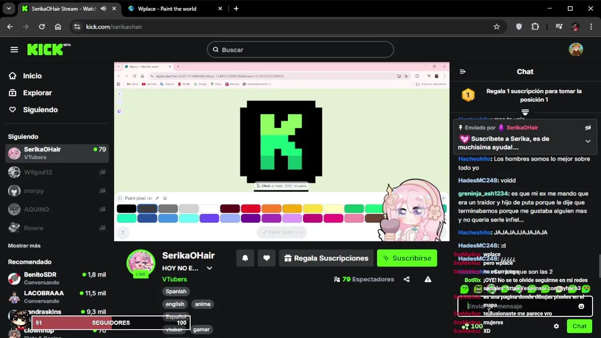Screen dimensions: 601x338
Task: Mute the SerikaOHair tab audio
Action: pos(103,8)
